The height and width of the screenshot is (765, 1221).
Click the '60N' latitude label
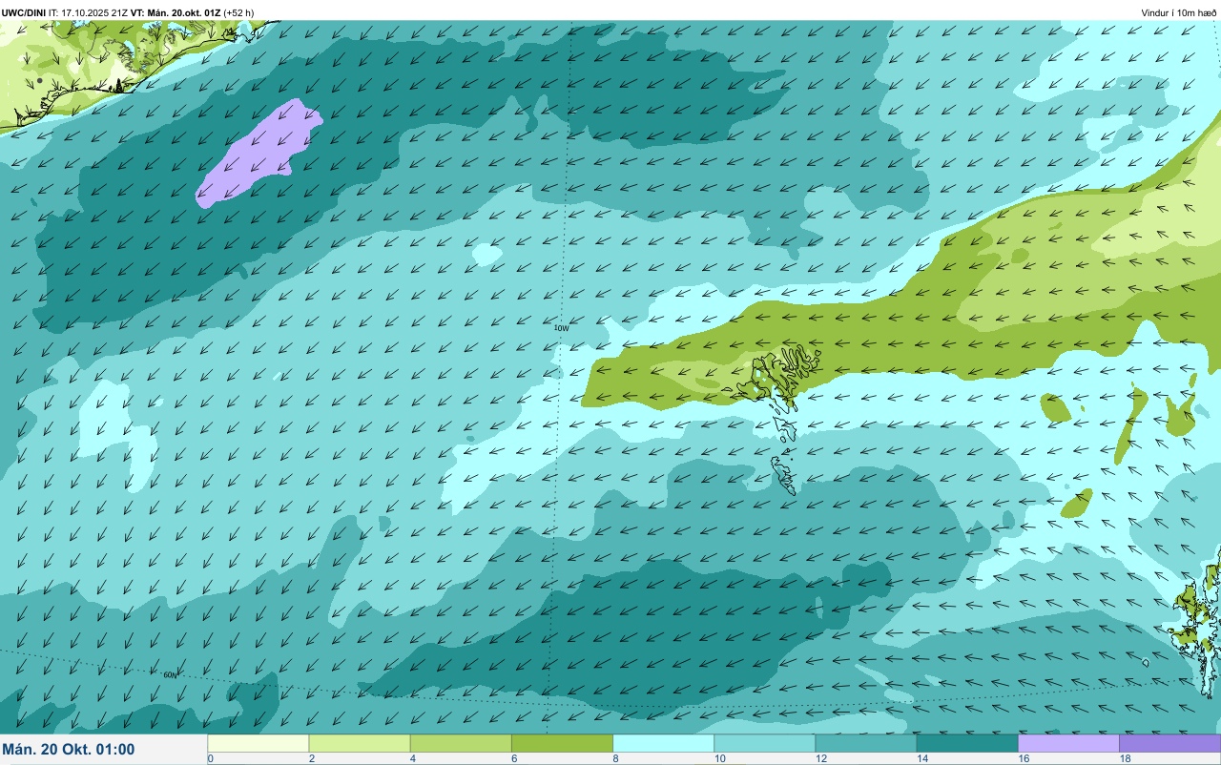coord(170,675)
